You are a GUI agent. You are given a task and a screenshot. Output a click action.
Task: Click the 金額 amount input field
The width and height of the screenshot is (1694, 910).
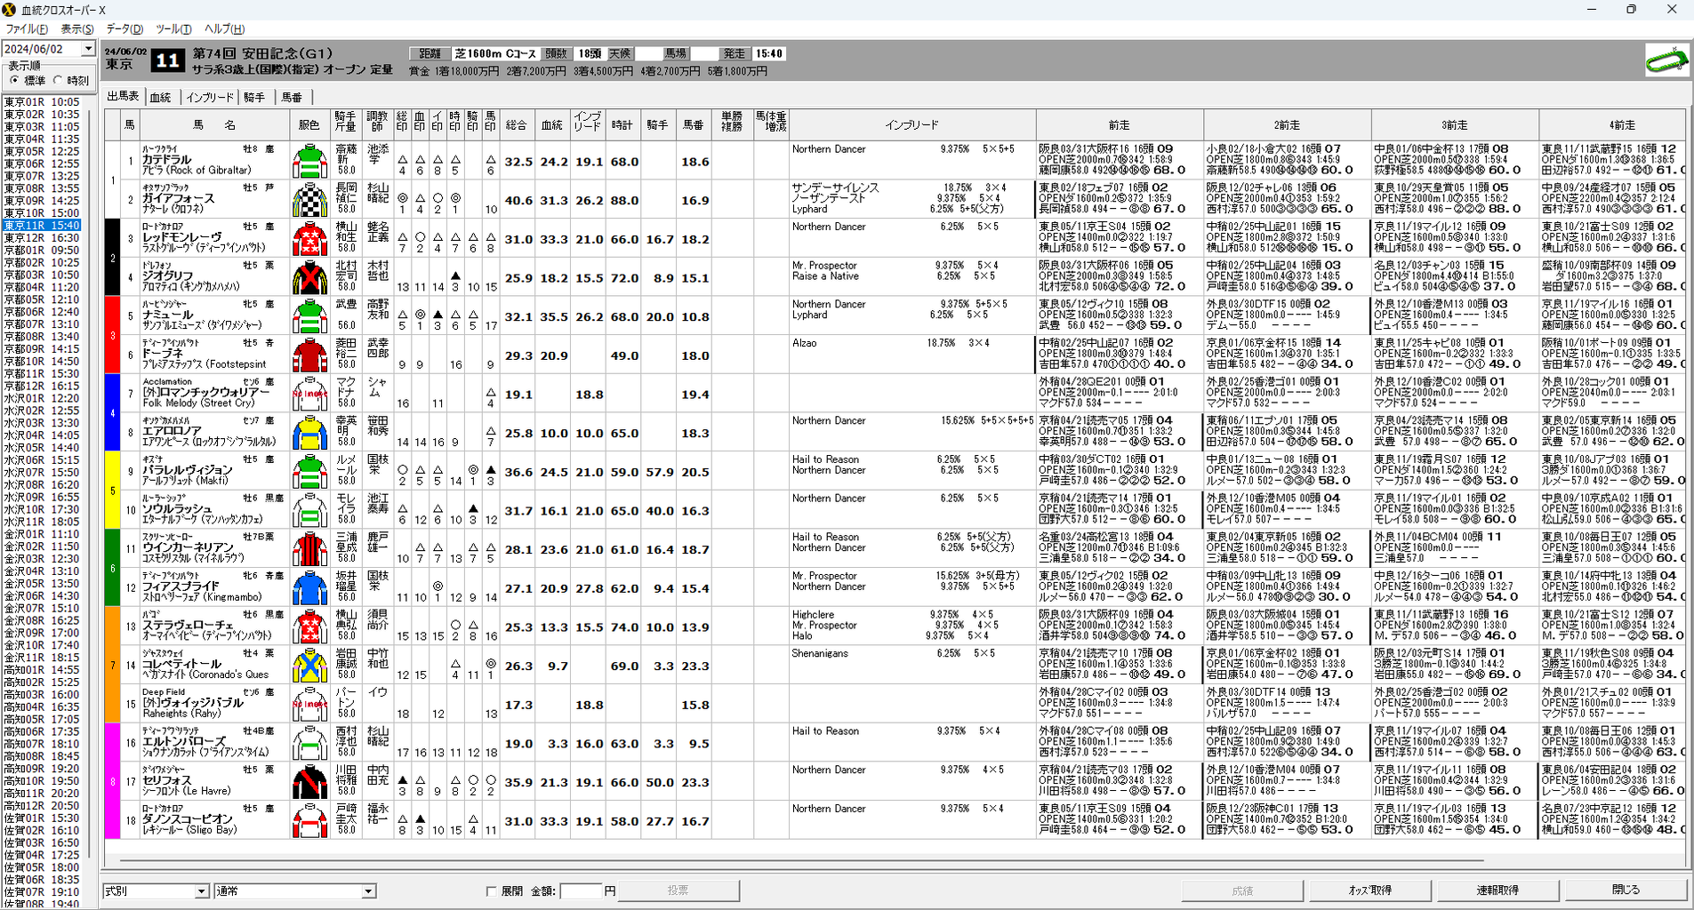581,891
